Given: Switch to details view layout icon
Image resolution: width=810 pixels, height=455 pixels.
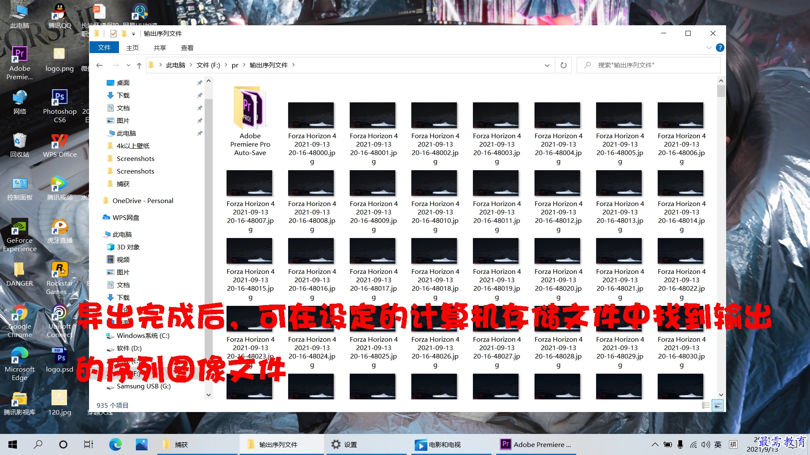Looking at the screenshot, I should [706, 405].
